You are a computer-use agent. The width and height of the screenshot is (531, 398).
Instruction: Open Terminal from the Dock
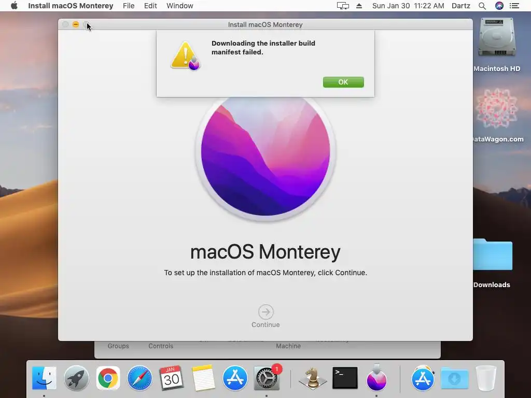tap(345, 378)
